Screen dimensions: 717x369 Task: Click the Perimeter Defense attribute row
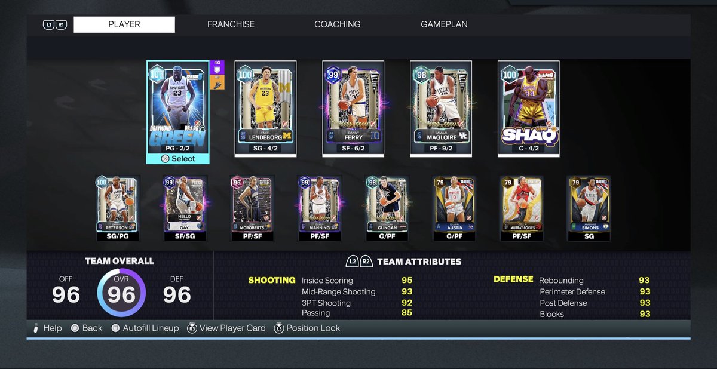[595, 292]
